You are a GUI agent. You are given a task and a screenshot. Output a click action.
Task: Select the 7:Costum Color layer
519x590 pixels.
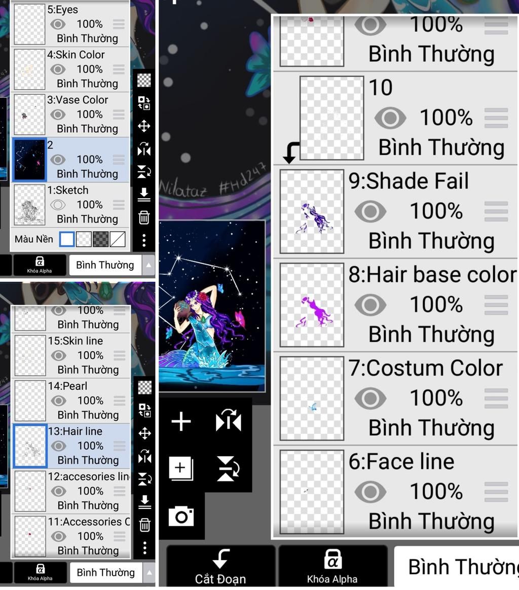395,398
